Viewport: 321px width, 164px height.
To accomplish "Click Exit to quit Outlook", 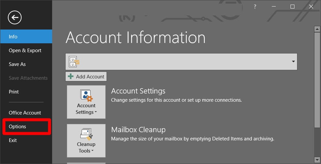I will (x=13, y=140).
